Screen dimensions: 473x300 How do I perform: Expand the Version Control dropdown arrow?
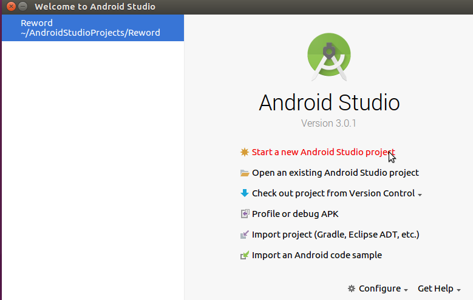coord(420,195)
